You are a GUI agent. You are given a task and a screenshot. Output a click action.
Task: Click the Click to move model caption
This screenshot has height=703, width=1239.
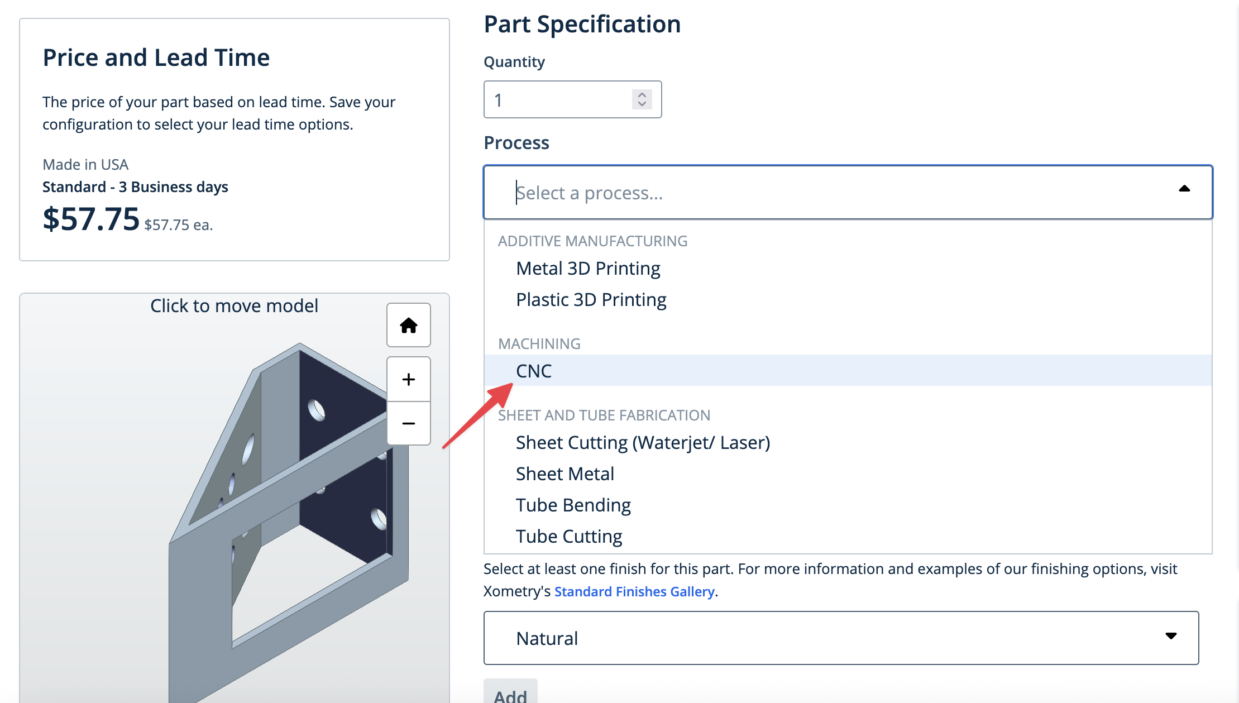234,305
